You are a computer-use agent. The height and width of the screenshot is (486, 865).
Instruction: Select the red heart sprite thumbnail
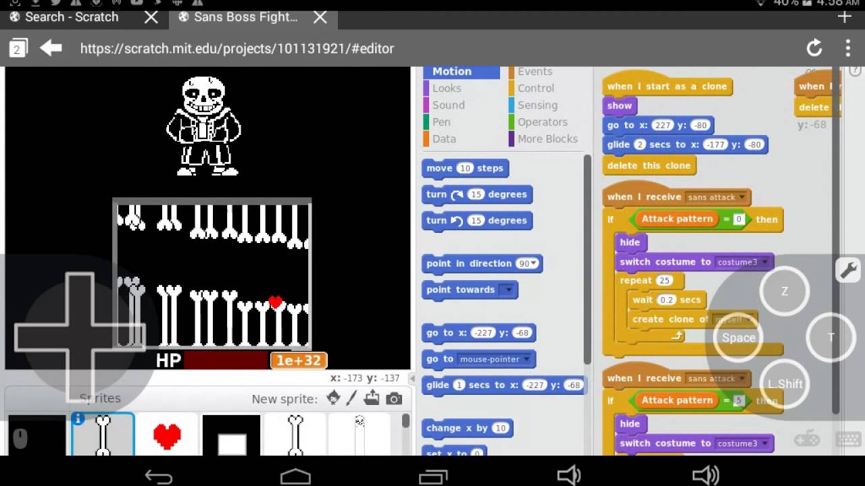coord(167,435)
